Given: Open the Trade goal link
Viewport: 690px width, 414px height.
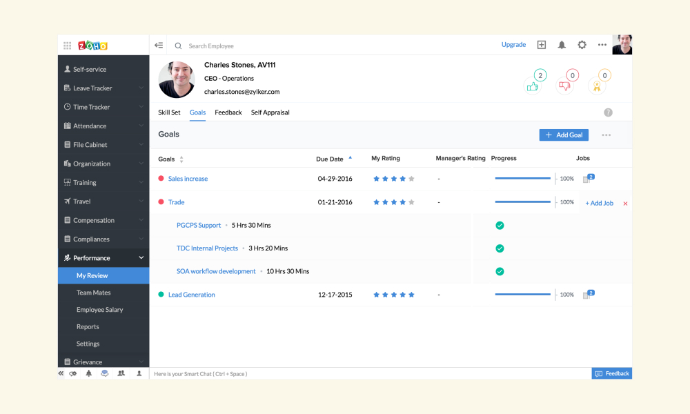Looking at the screenshot, I should click(176, 202).
